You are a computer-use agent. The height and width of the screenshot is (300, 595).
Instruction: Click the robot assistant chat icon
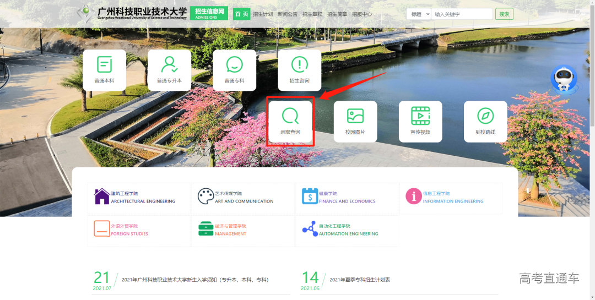pos(564,79)
